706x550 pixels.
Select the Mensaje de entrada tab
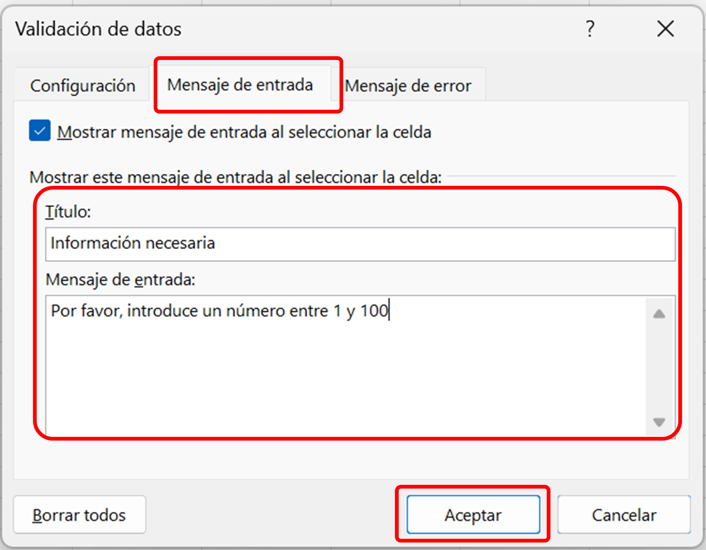pyautogui.click(x=240, y=85)
